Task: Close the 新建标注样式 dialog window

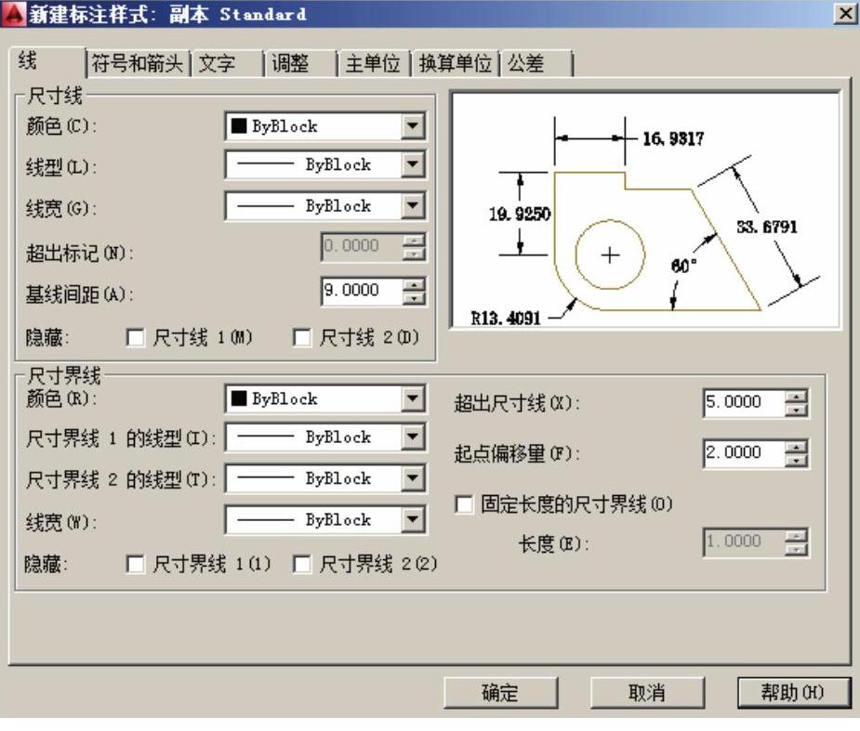Action: click(844, 15)
